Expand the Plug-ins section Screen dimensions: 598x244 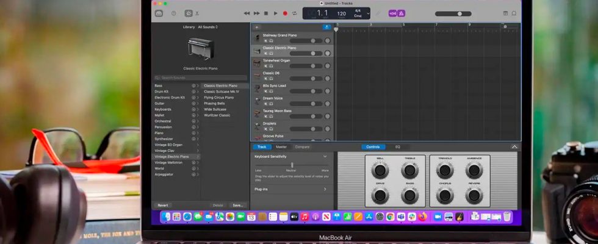[325, 189]
